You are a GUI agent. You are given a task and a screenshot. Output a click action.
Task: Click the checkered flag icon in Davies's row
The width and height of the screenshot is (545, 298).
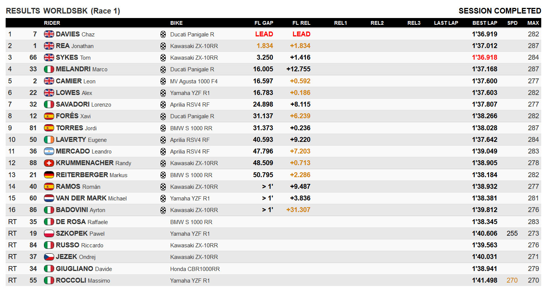tap(163, 34)
